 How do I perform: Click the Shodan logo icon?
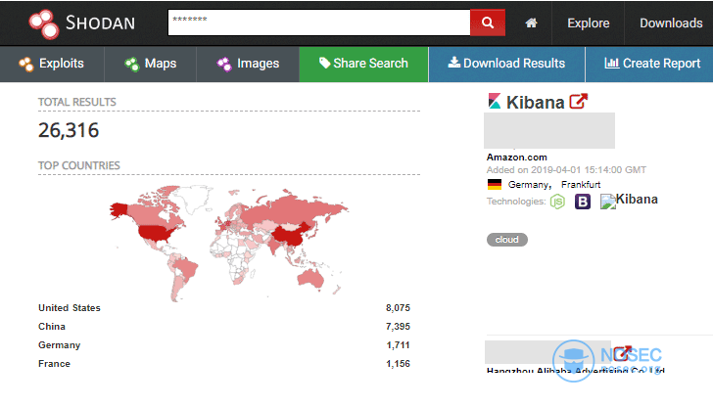44,23
